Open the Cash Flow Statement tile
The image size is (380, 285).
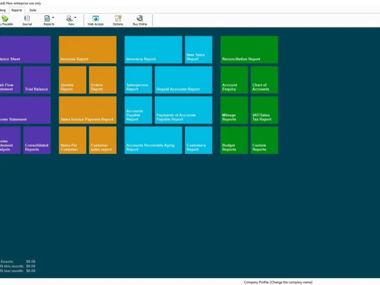coord(10,80)
